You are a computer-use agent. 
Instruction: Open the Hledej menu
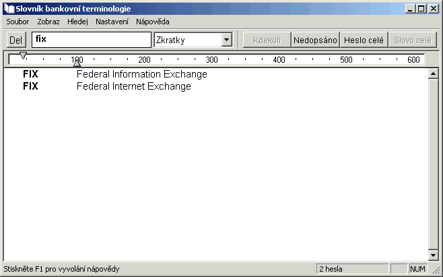coord(77,22)
